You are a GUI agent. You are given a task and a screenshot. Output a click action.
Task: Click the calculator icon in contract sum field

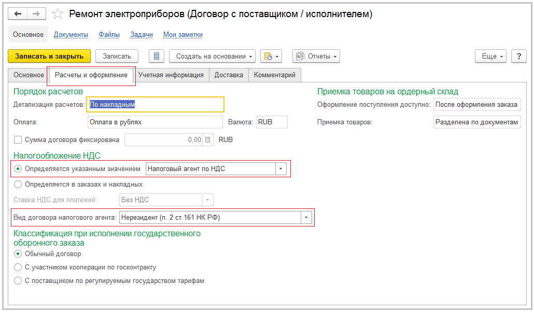[208, 139]
